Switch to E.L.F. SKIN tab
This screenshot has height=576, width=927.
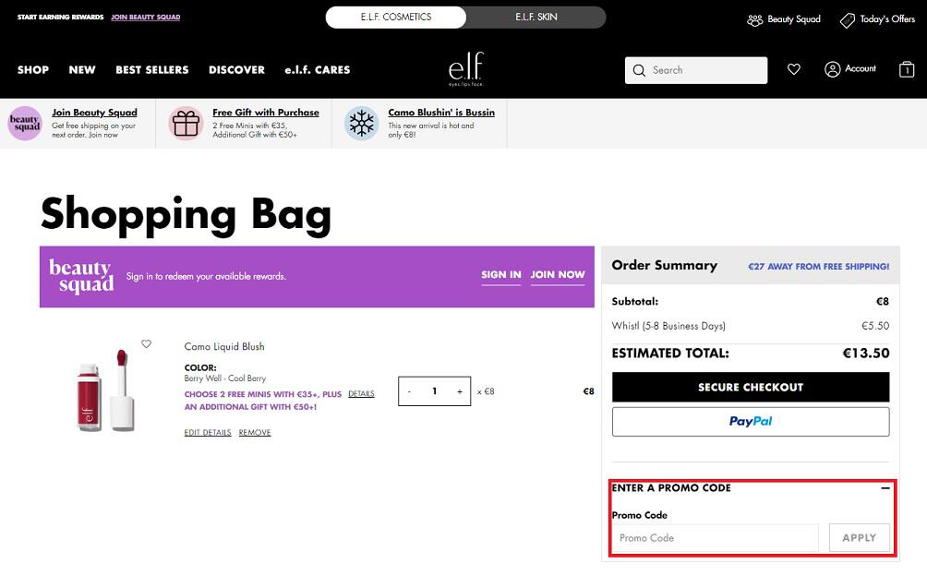coord(536,18)
